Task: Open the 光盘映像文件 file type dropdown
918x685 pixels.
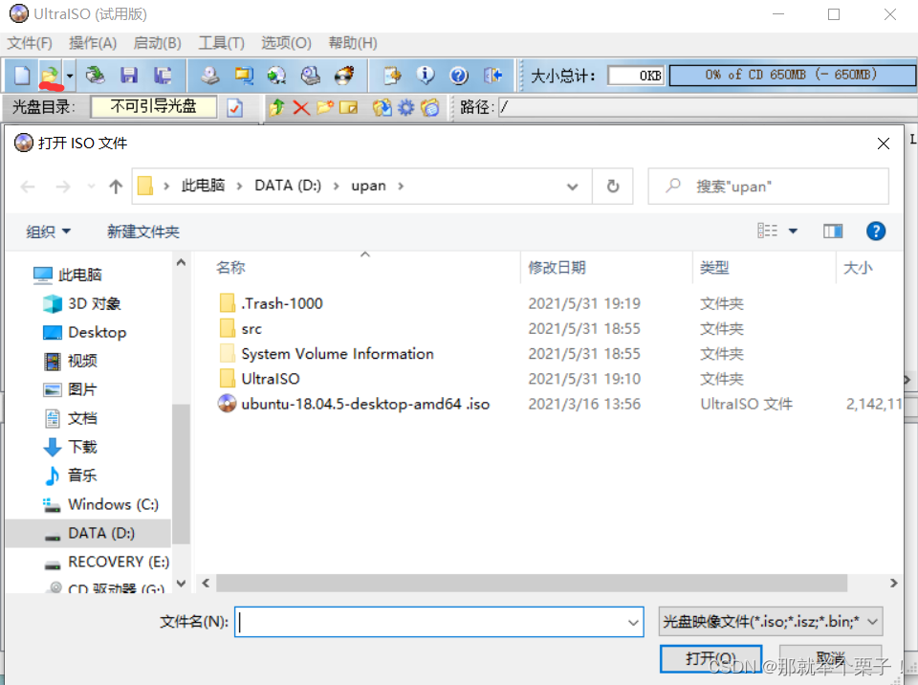Action: (x=771, y=622)
